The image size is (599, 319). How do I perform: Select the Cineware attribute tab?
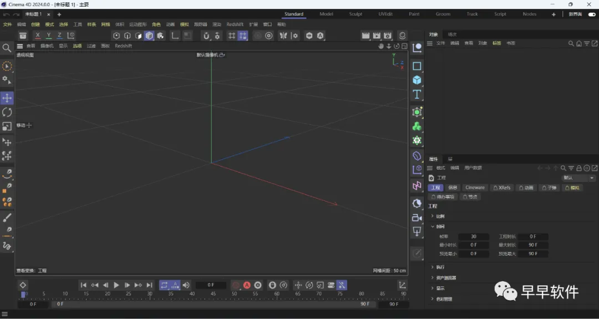[475, 188]
